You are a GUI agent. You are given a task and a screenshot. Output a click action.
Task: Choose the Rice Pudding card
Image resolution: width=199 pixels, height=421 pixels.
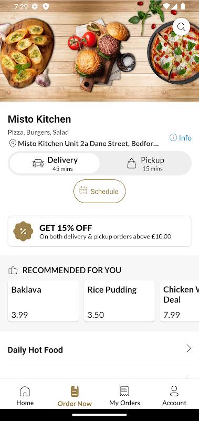(119, 301)
